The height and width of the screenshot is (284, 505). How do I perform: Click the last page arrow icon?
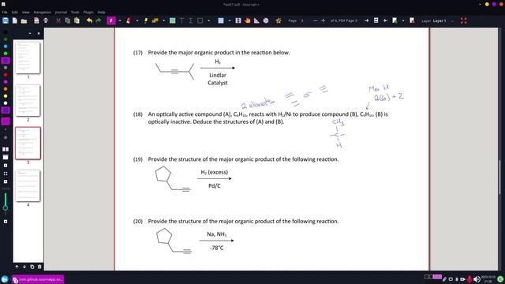385,21
